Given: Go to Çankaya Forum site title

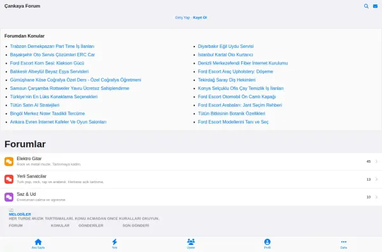Looking at the screenshot, I should pos(22,6).
